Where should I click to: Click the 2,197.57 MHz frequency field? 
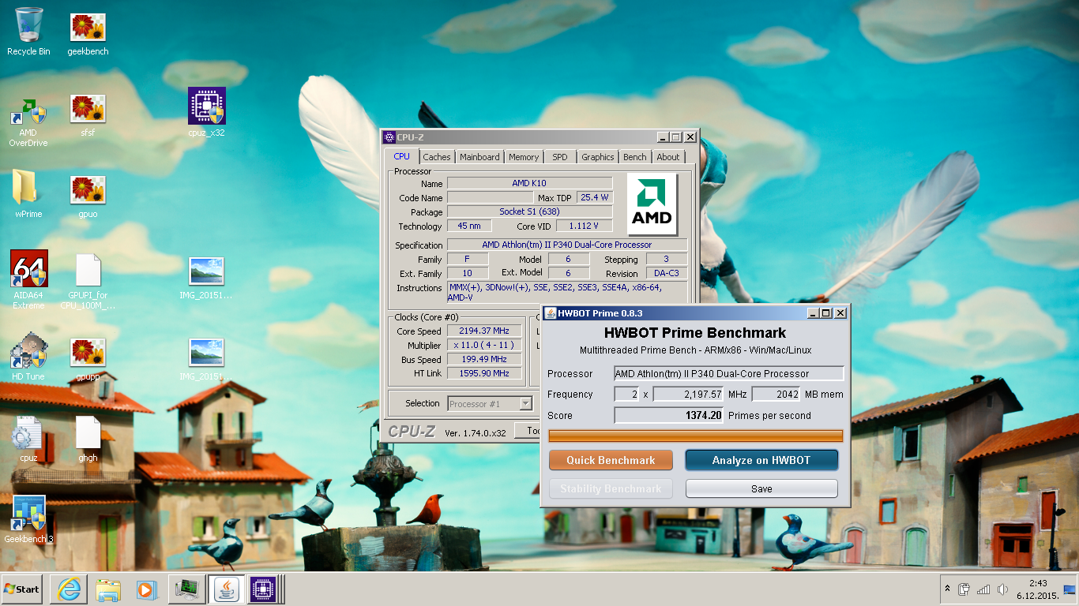689,394
